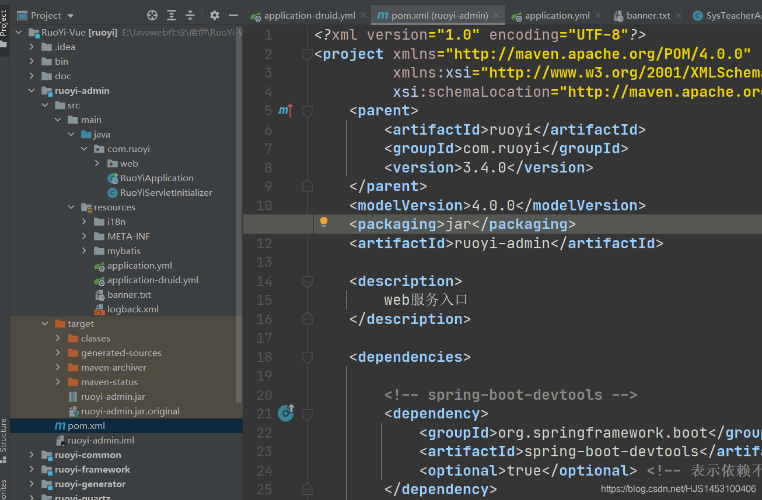Click the Maven parent gutter icon on line 5

(285, 110)
